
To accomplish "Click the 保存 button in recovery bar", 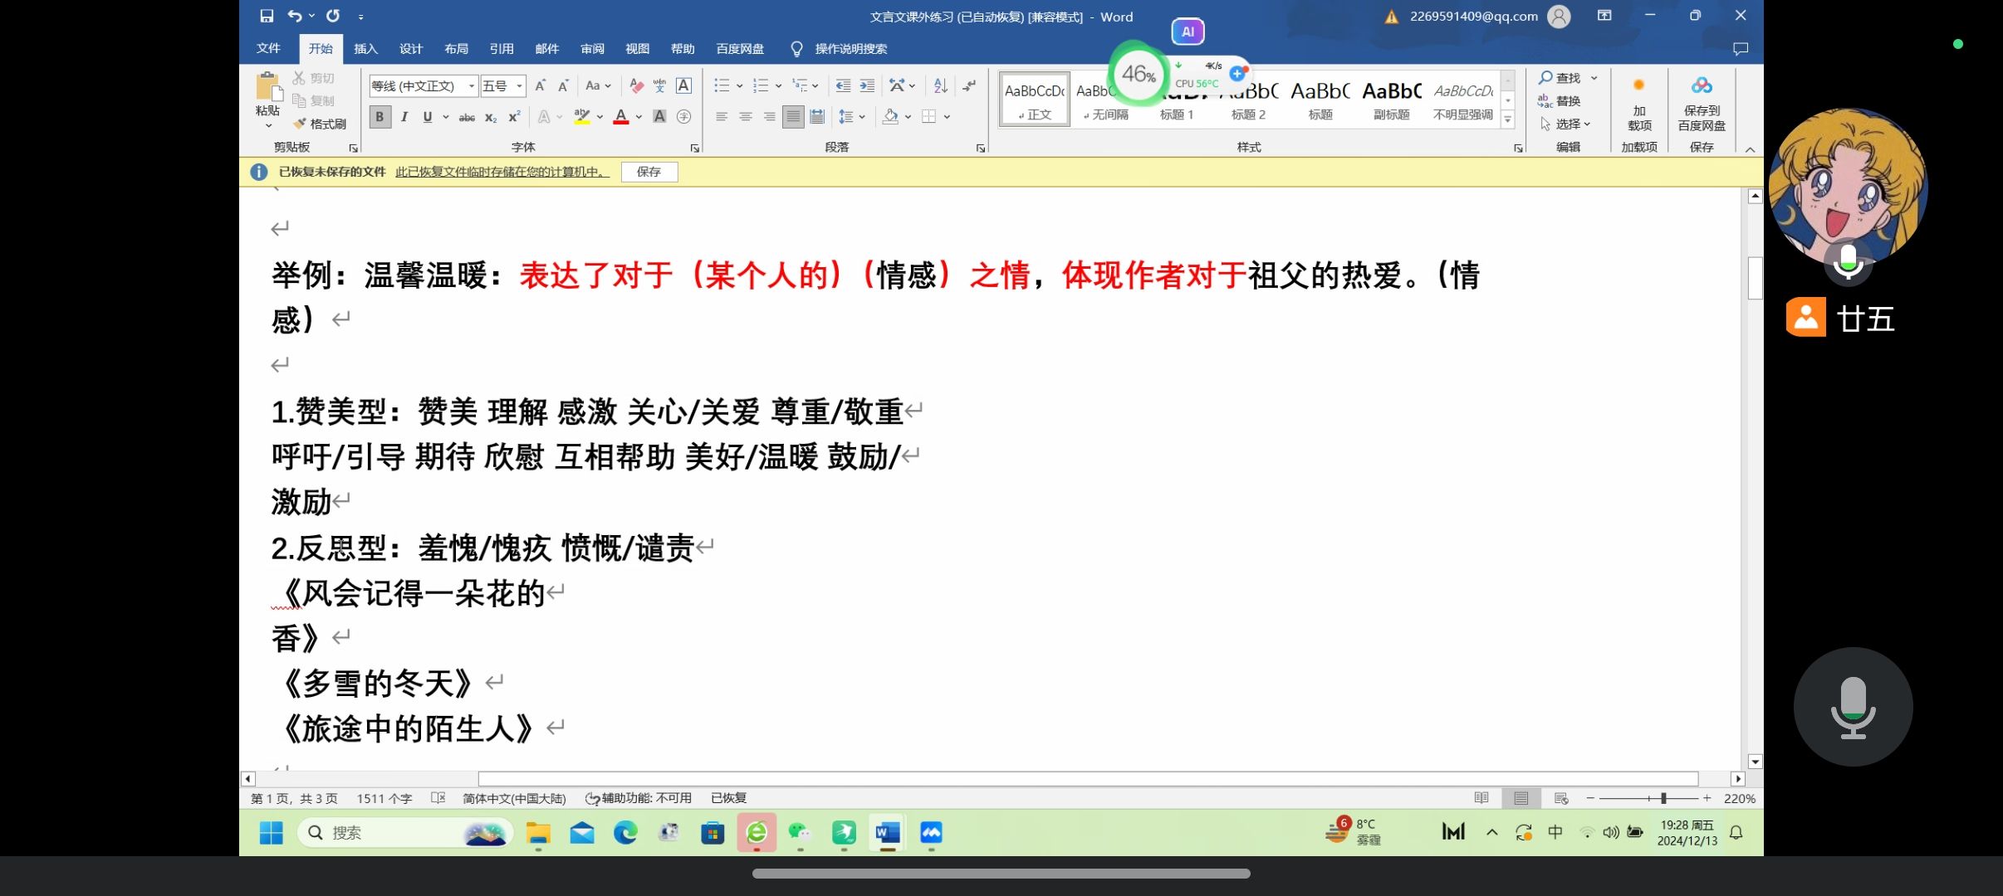I will (649, 172).
